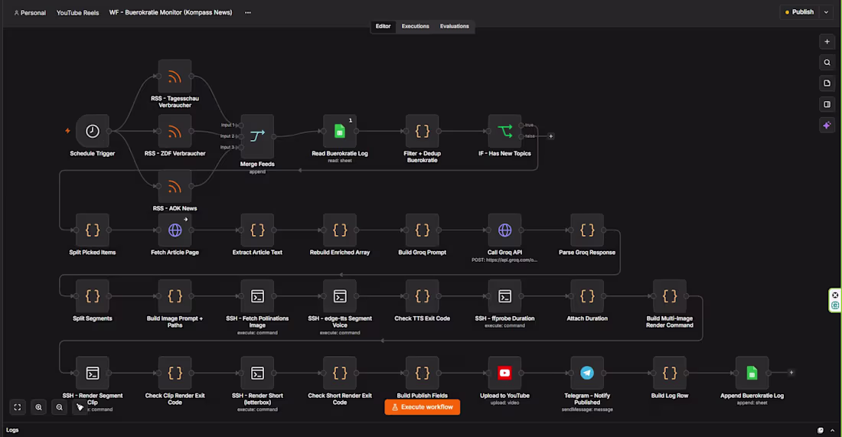Expand the Logs panel label

point(12,430)
